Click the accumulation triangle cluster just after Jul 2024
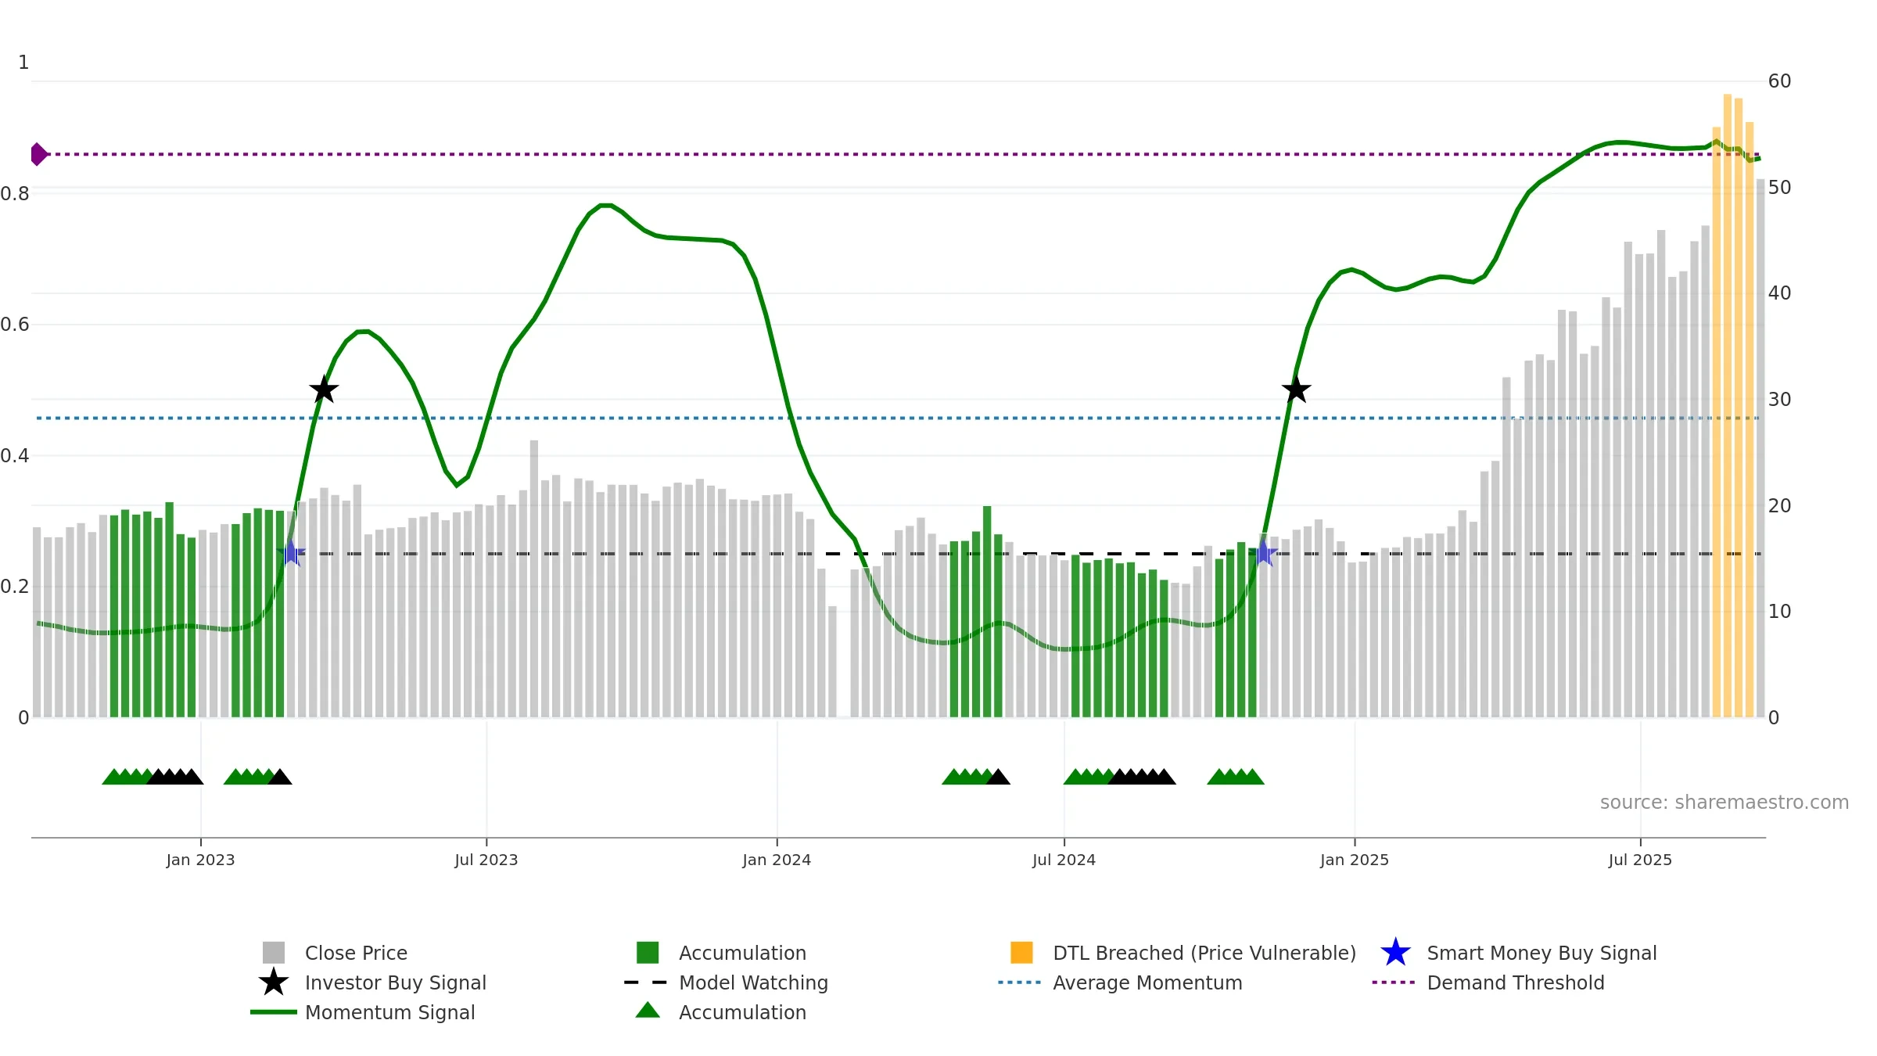 [x=1119, y=776]
